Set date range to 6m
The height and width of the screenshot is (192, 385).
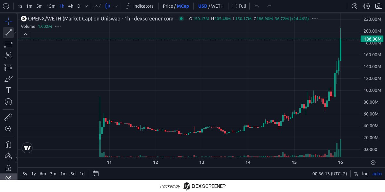click(43, 174)
